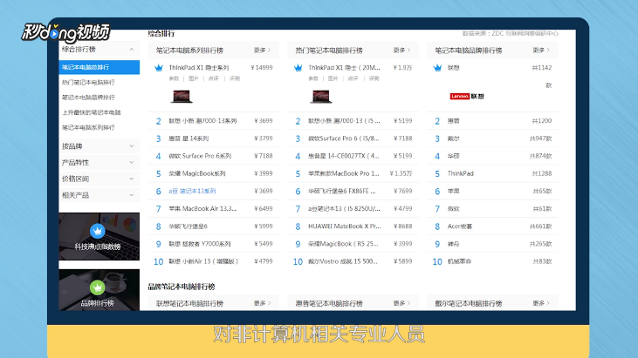Click 评测 link under ThinkPad X1 隐士系列
This screenshot has width=638, height=358.
tap(235, 78)
